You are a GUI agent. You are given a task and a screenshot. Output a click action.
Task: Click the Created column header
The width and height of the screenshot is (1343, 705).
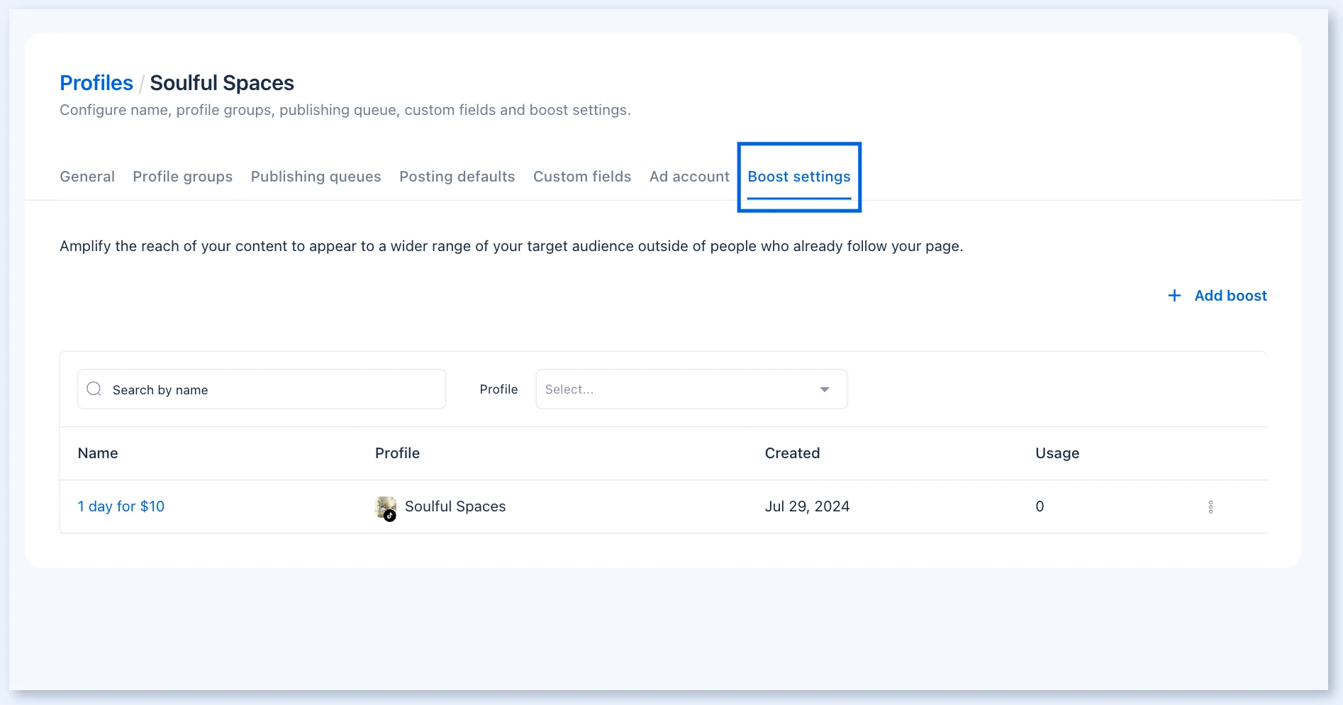click(x=792, y=453)
